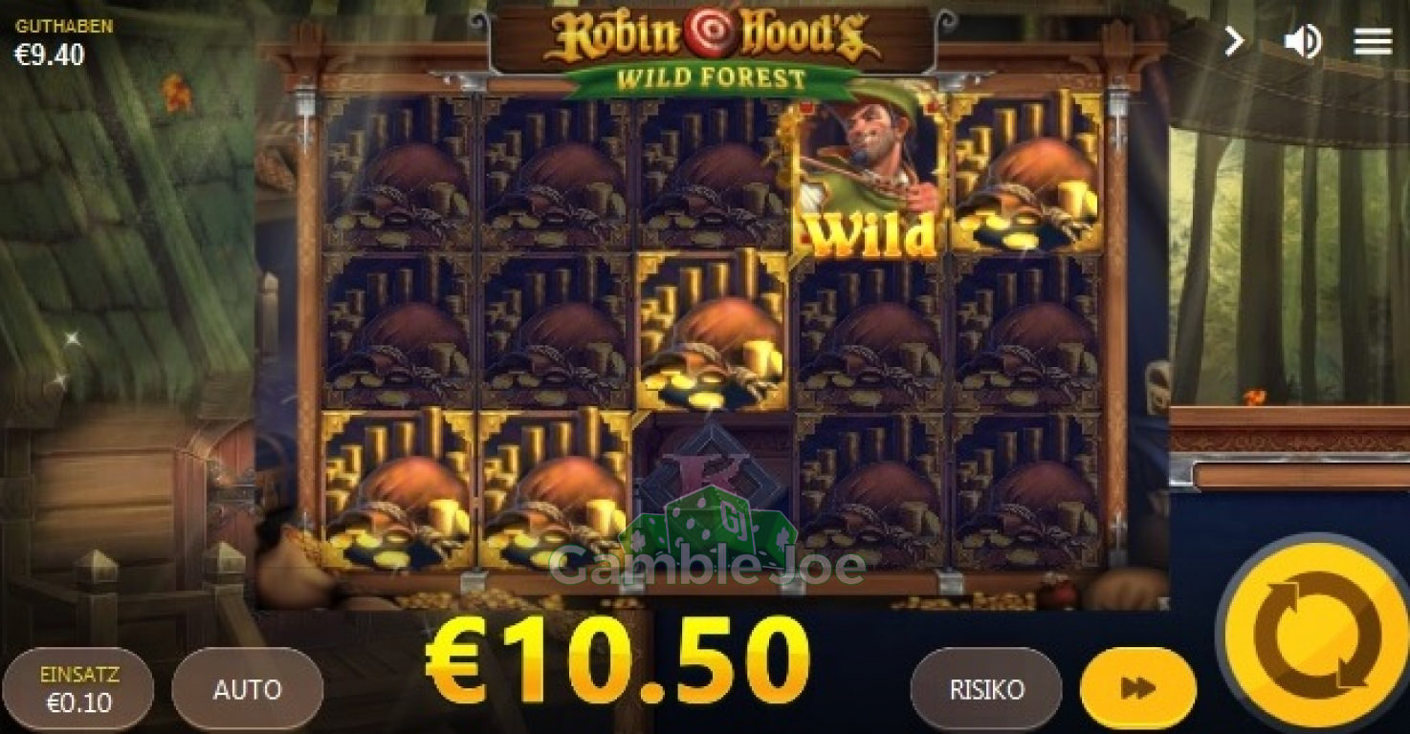This screenshot has width=1410, height=734.
Task: Click Robin Hood's Wild Forest logo
Action: click(x=712, y=50)
